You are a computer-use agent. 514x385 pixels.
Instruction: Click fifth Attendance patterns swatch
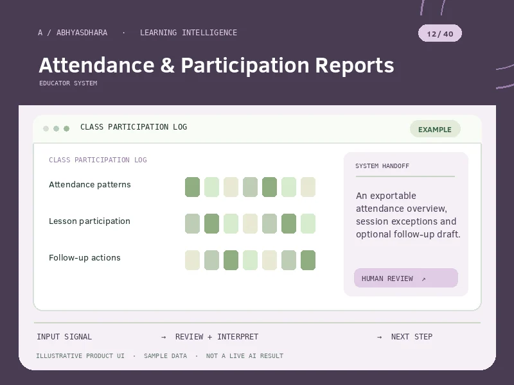pyautogui.click(x=269, y=187)
